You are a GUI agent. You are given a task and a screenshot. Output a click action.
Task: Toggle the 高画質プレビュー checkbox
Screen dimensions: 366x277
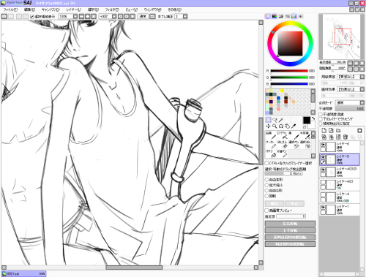(x=266, y=210)
